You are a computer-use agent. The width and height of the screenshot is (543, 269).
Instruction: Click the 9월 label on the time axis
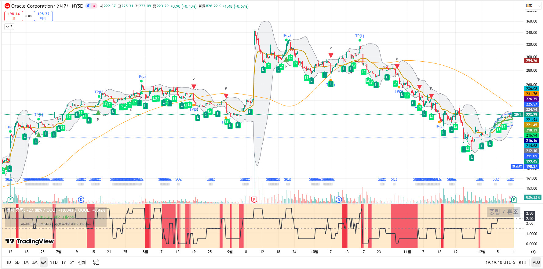point(230,252)
